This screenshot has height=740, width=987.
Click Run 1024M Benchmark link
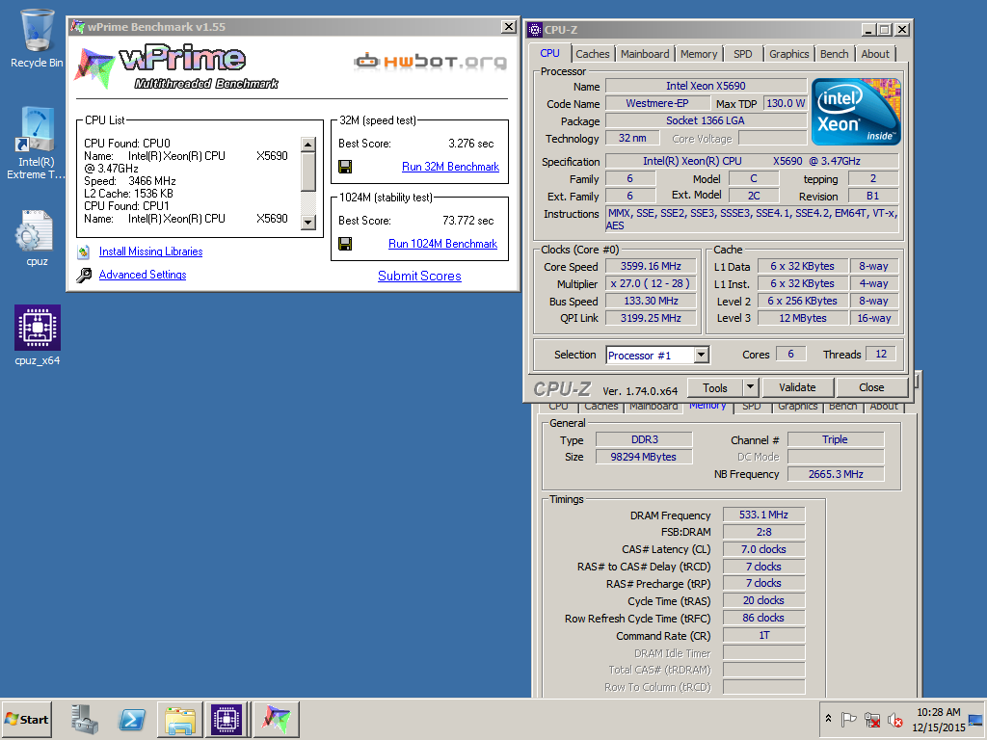pos(442,244)
